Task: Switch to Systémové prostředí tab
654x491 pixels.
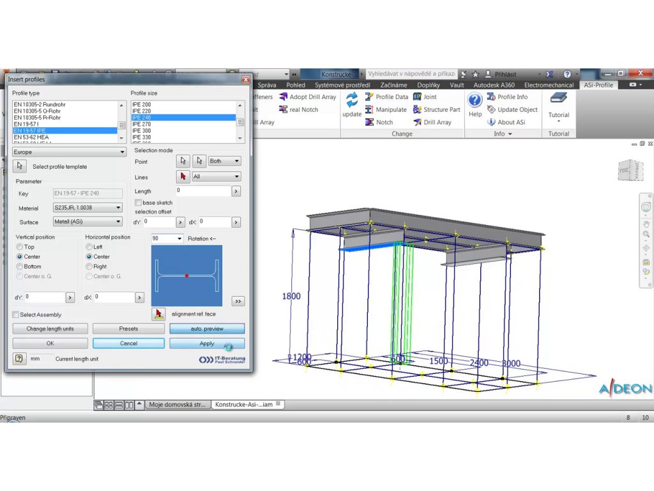Action: (x=342, y=85)
